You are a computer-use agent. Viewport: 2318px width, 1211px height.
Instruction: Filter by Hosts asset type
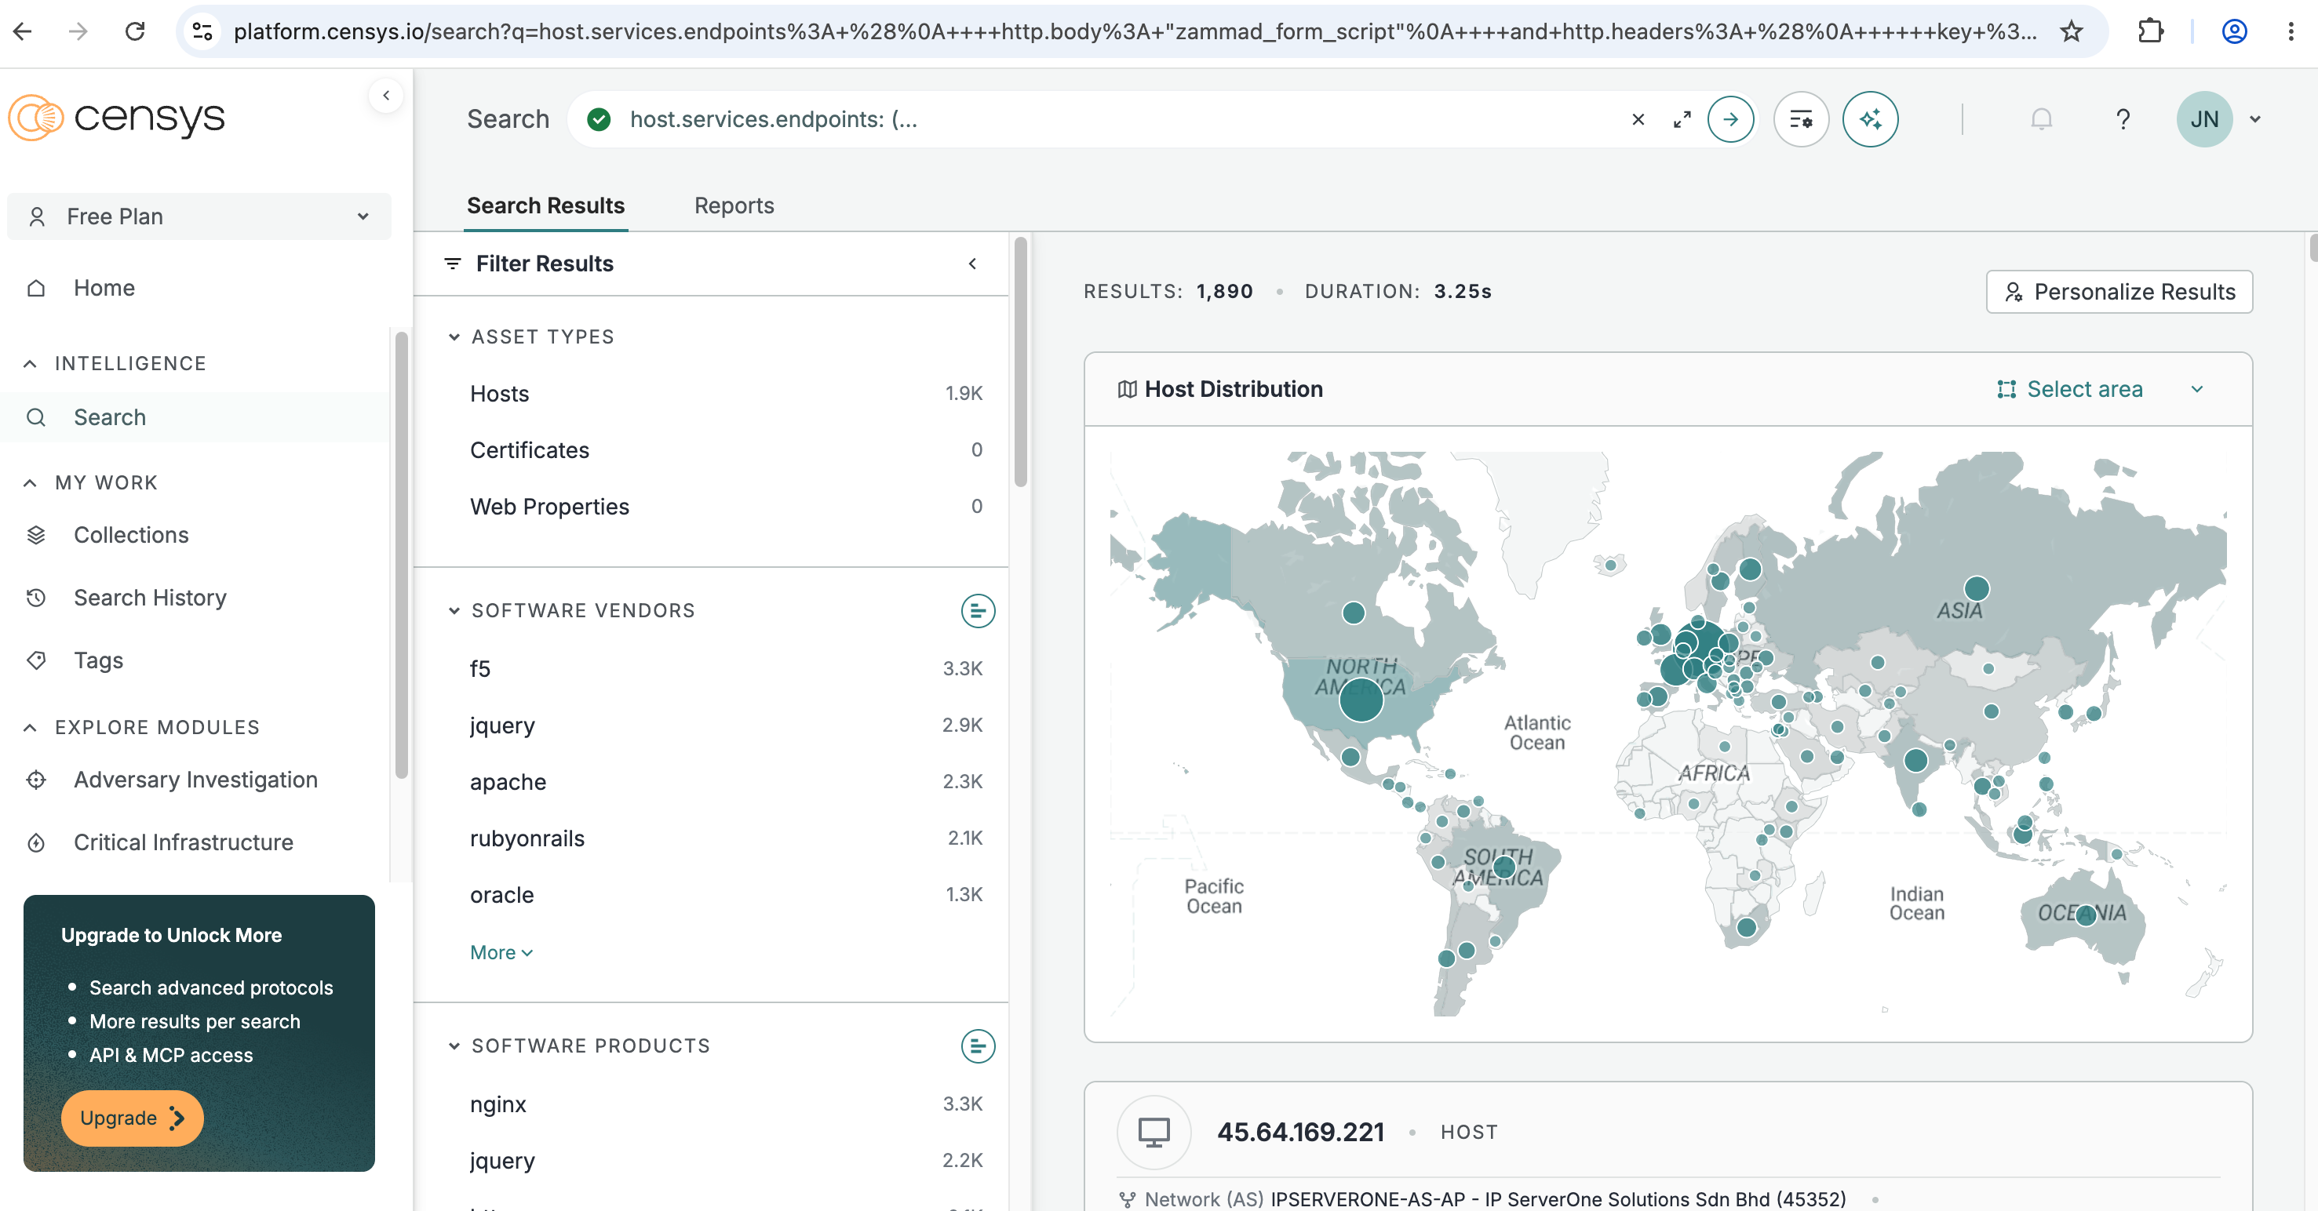pyautogui.click(x=726, y=394)
